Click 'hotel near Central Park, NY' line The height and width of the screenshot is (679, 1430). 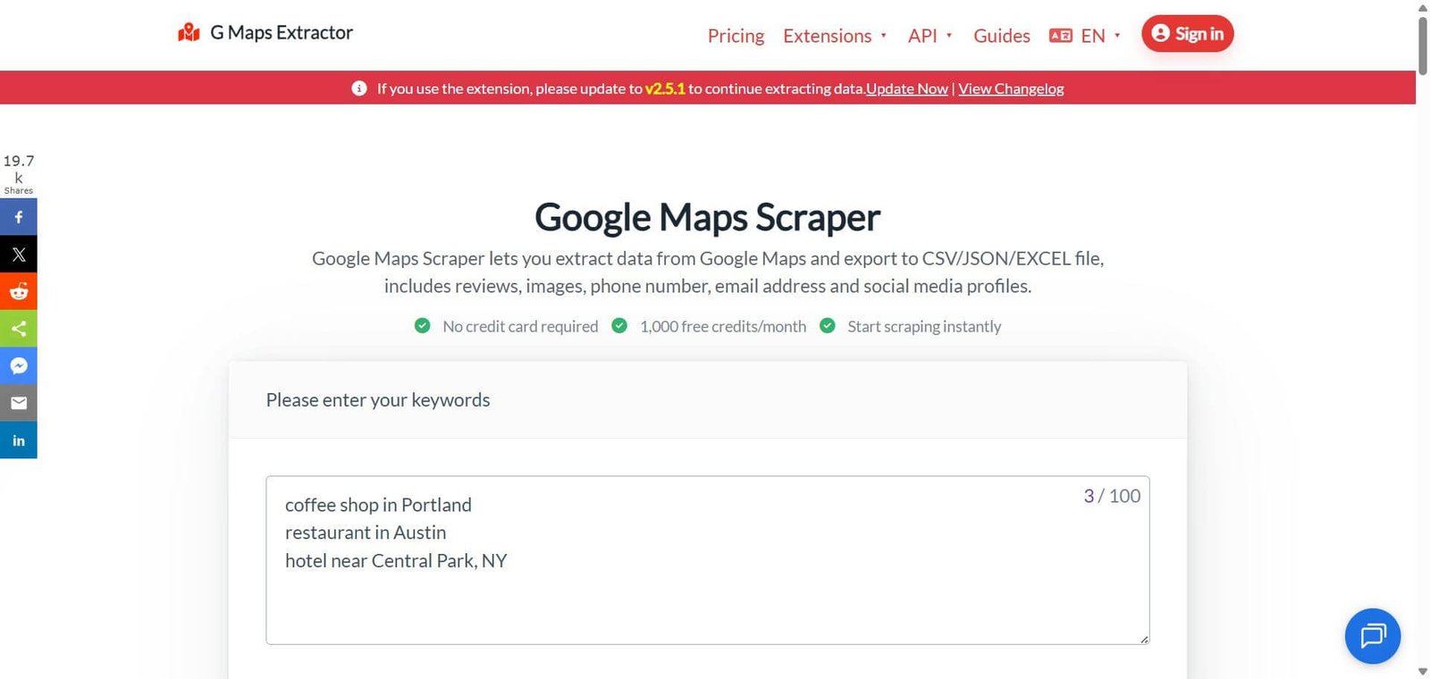tap(396, 561)
